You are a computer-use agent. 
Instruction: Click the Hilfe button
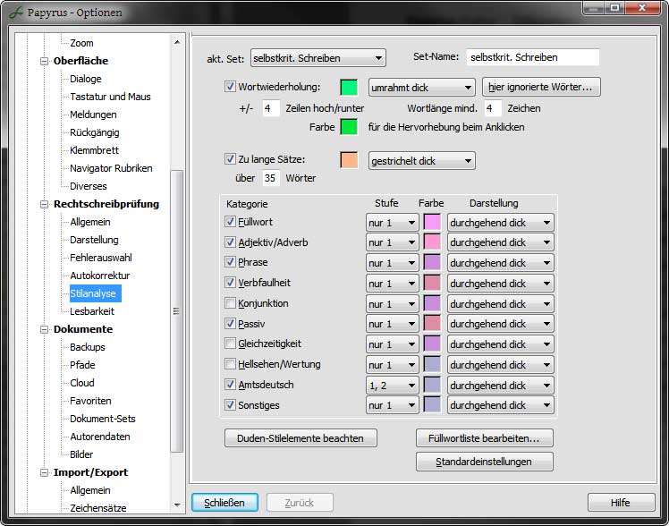click(622, 503)
